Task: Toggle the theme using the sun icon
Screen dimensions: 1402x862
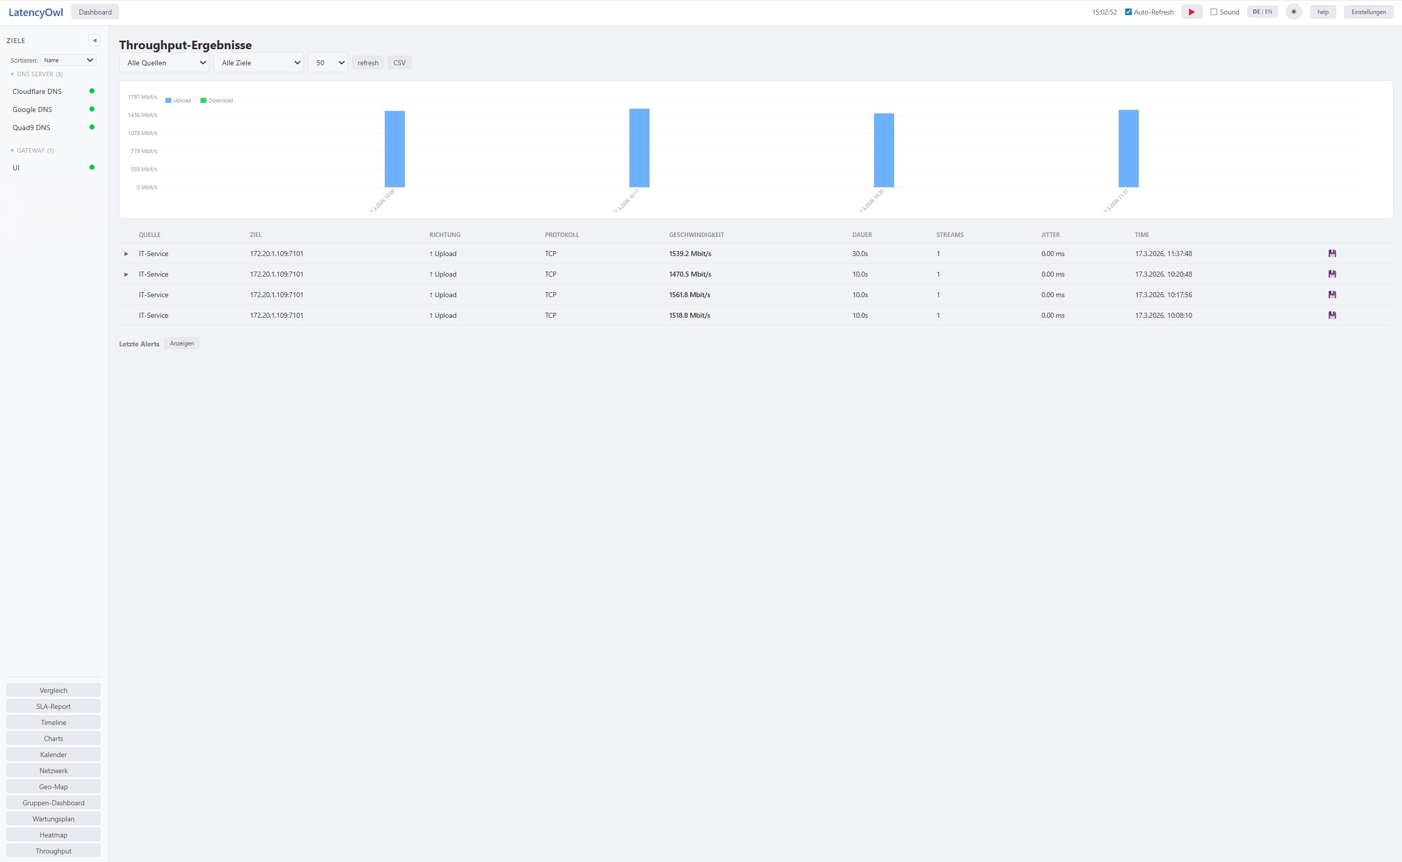Action: click(x=1293, y=12)
